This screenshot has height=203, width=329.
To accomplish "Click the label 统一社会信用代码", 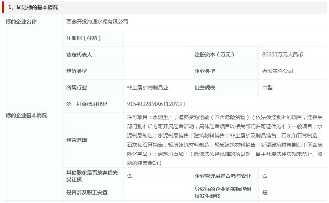I will 87,104.
